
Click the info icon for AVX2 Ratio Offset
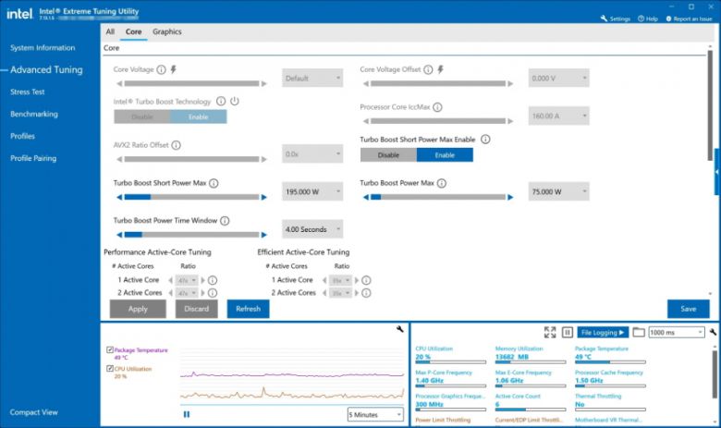pyautogui.click(x=176, y=145)
